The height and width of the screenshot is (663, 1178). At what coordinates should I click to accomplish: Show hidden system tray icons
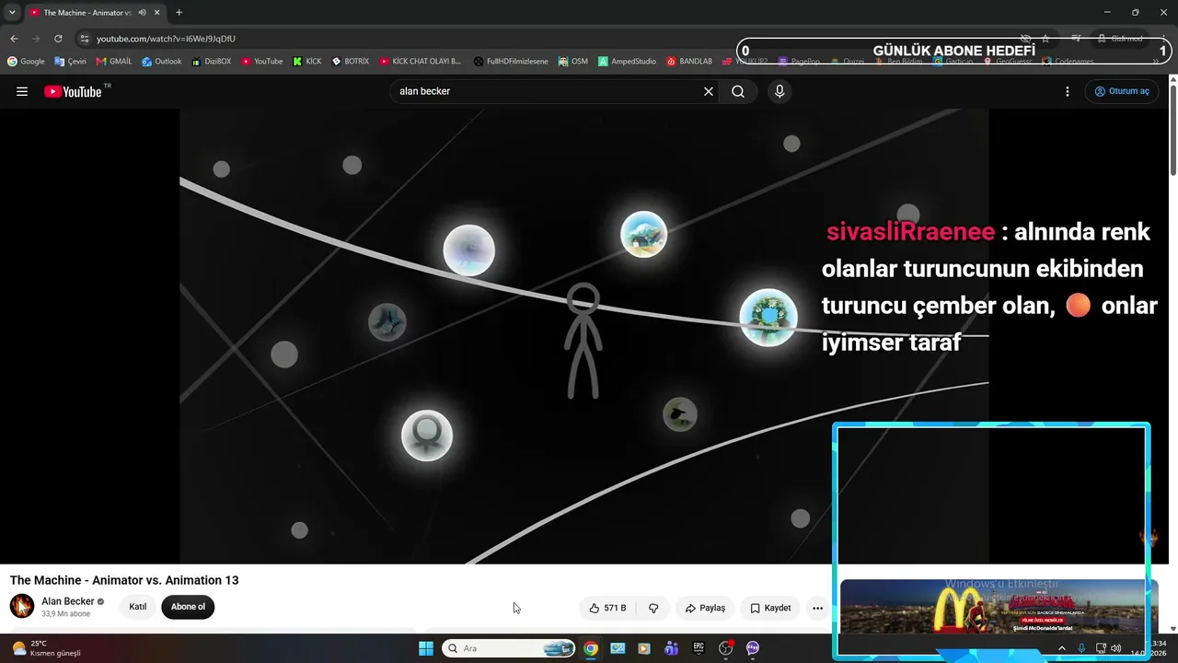(x=1062, y=648)
